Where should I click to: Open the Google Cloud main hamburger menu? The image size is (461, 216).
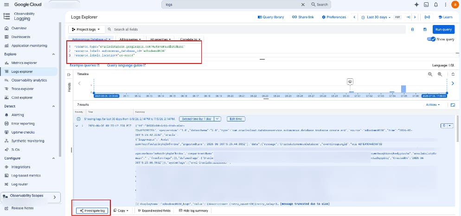(7, 5)
